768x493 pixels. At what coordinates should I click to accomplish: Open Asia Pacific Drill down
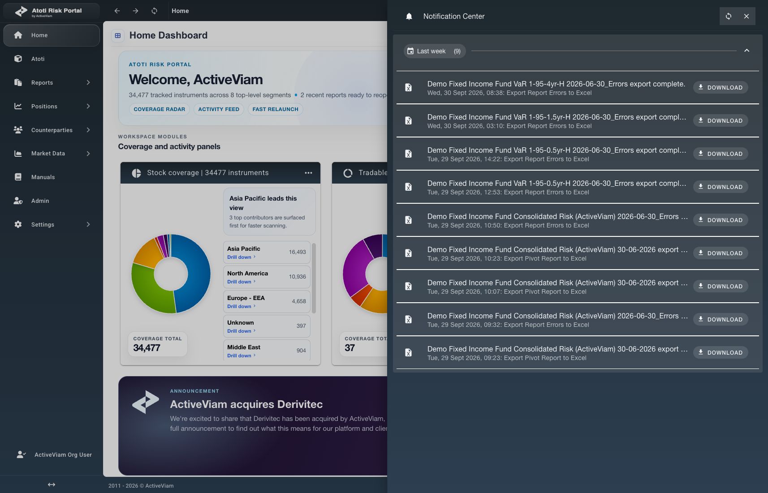coord(241,257)
